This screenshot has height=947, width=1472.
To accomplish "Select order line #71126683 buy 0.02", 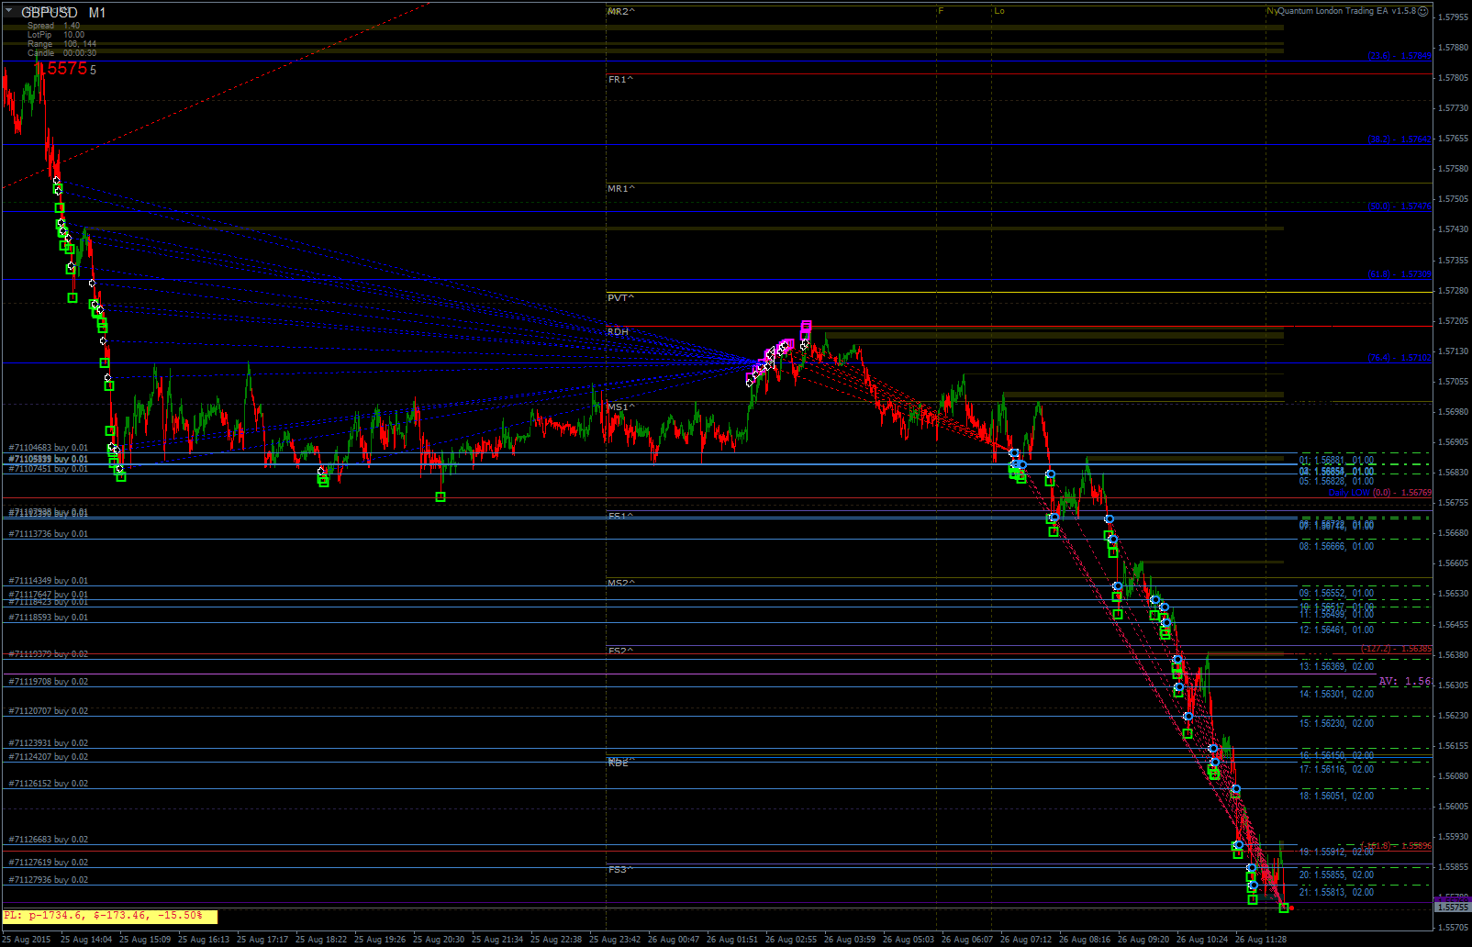I will 49,840.
